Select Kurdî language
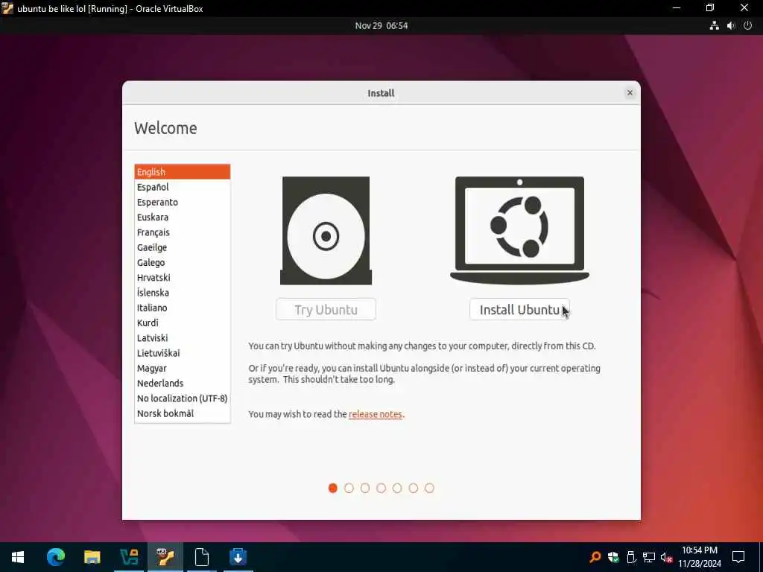763x572 pixels. (x=183, y=322)
